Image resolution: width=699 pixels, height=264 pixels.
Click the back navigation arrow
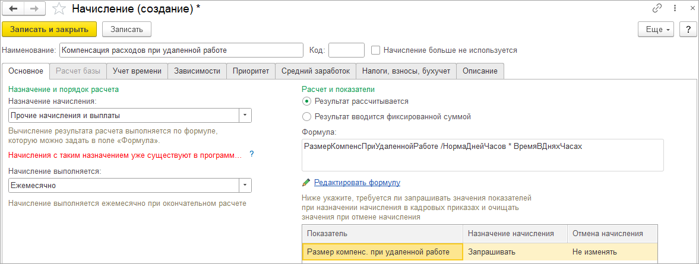[13, 9]
